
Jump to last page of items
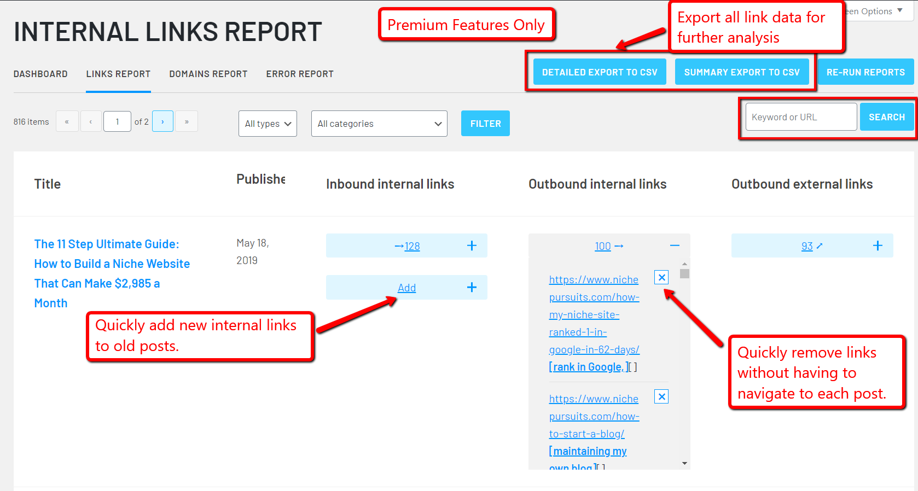(x=187, y=121)
